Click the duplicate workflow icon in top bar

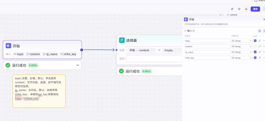pyautogui.click(x=232, y=9)
